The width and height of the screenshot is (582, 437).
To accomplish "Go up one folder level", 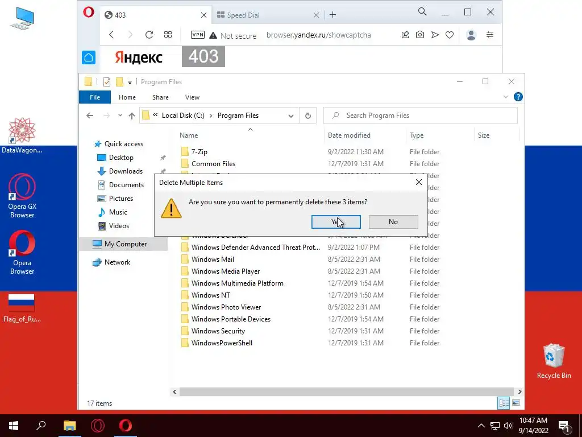I will (132, 116).
